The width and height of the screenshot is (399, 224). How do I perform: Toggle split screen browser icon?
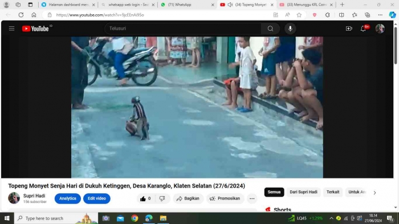click(341, 15)
